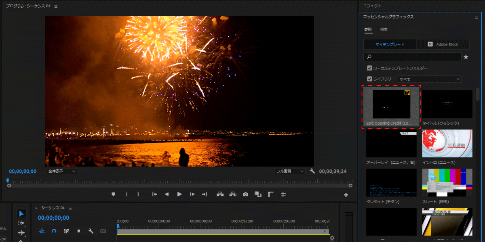Open the すべて library dropdown
This screenshot has height=242, width=485.
point(429,79)
